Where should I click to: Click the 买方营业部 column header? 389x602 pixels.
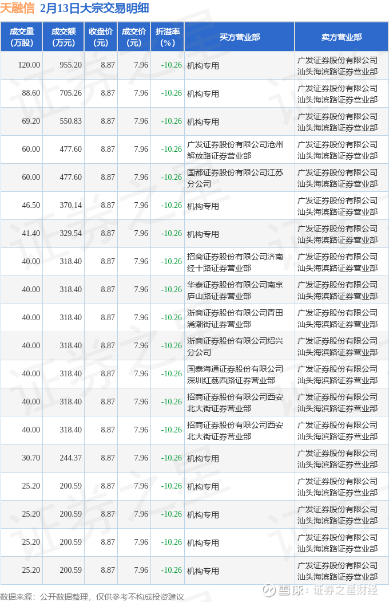click(239, 37)
